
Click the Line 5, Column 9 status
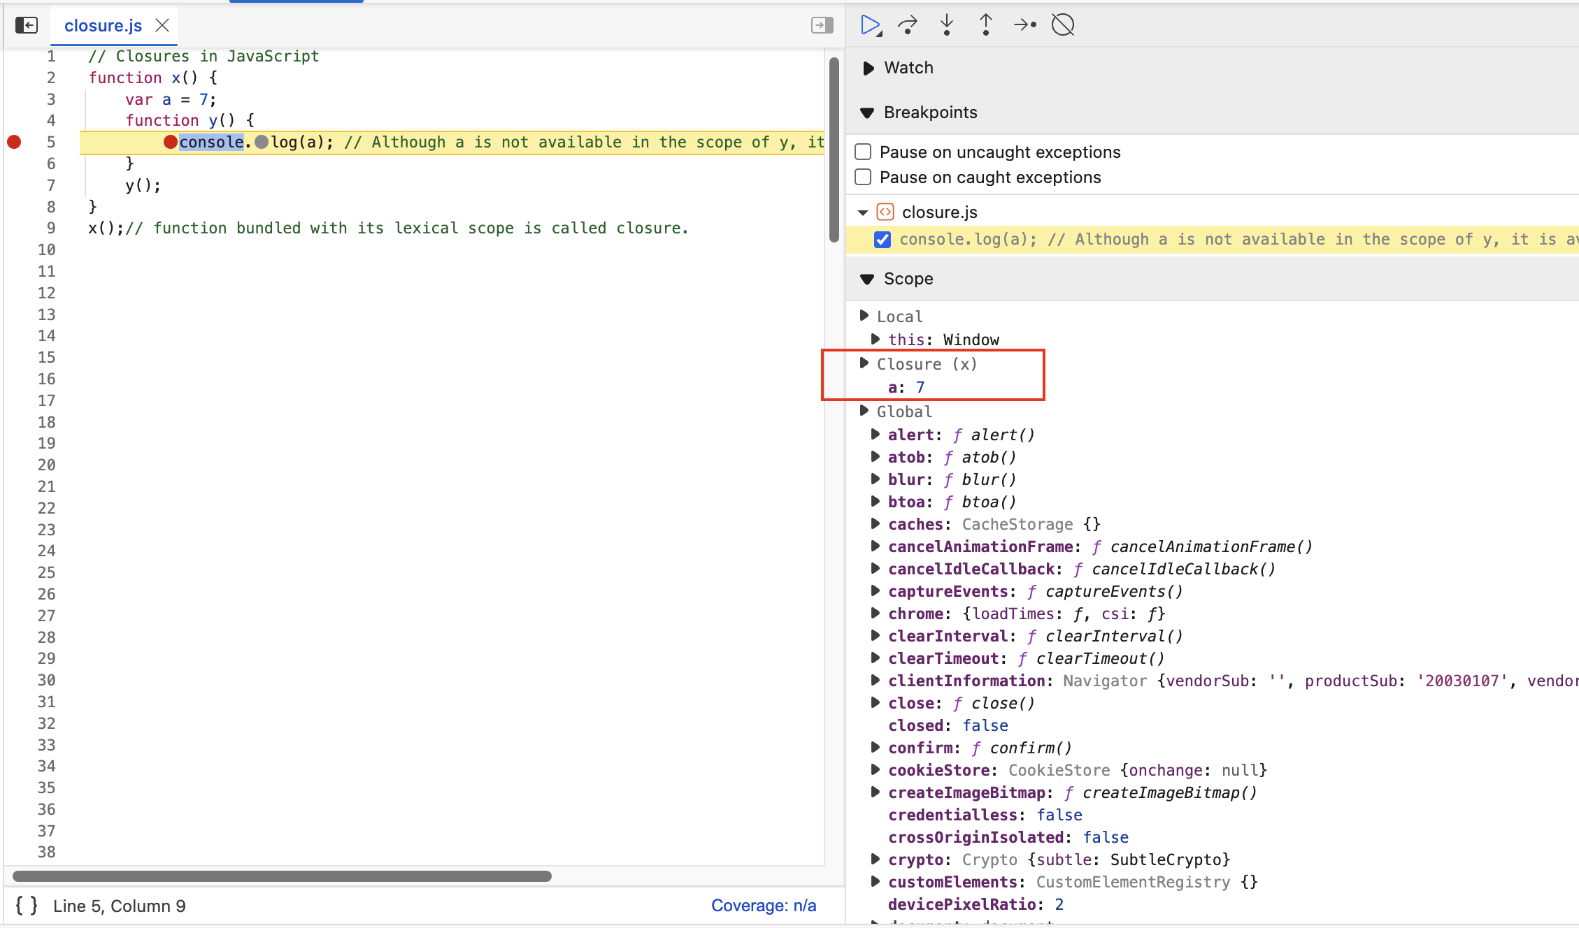(x=120, y=906)
